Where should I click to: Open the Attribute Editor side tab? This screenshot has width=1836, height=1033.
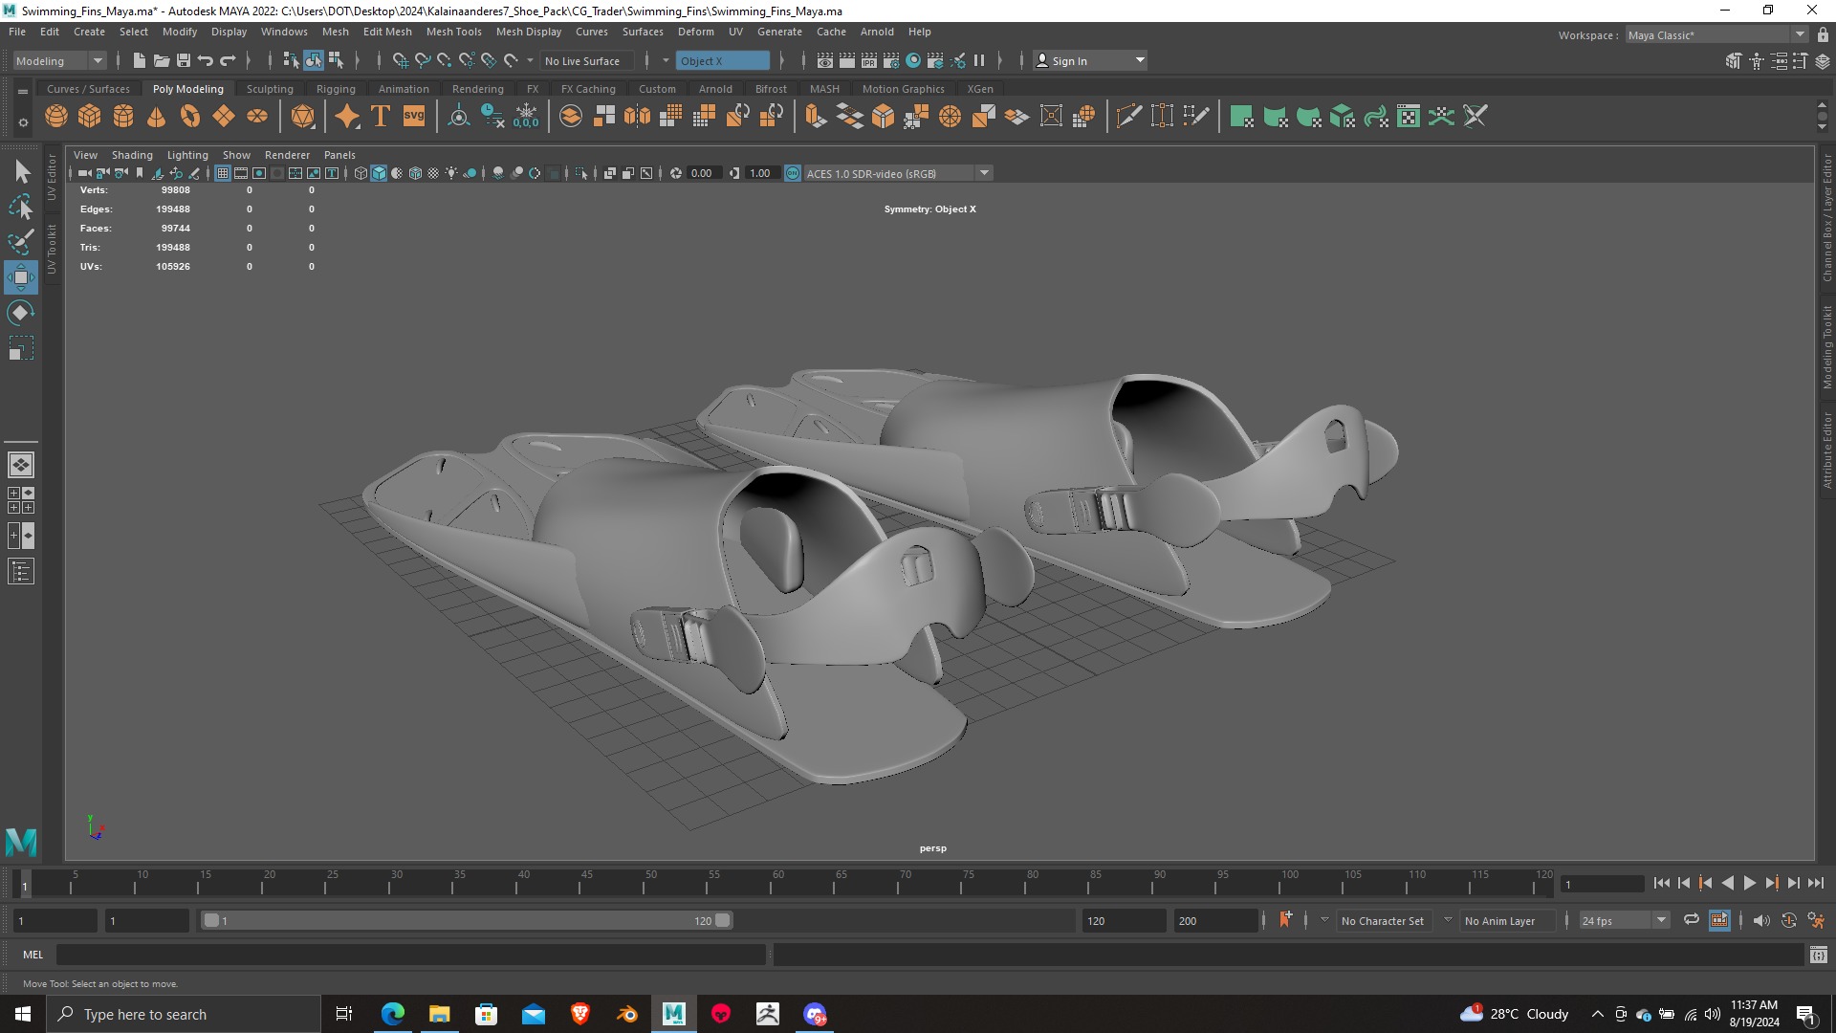point(1826,450)
